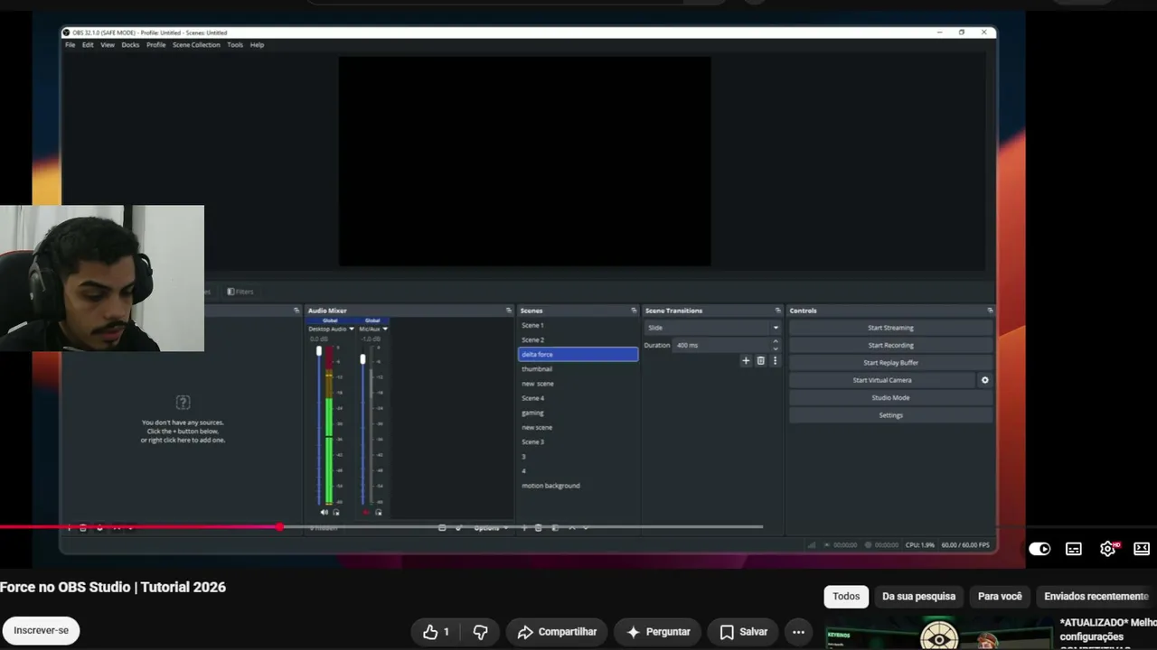
Task: Select Enviados recentemente filter chip
Action: tap(1096, 597)
